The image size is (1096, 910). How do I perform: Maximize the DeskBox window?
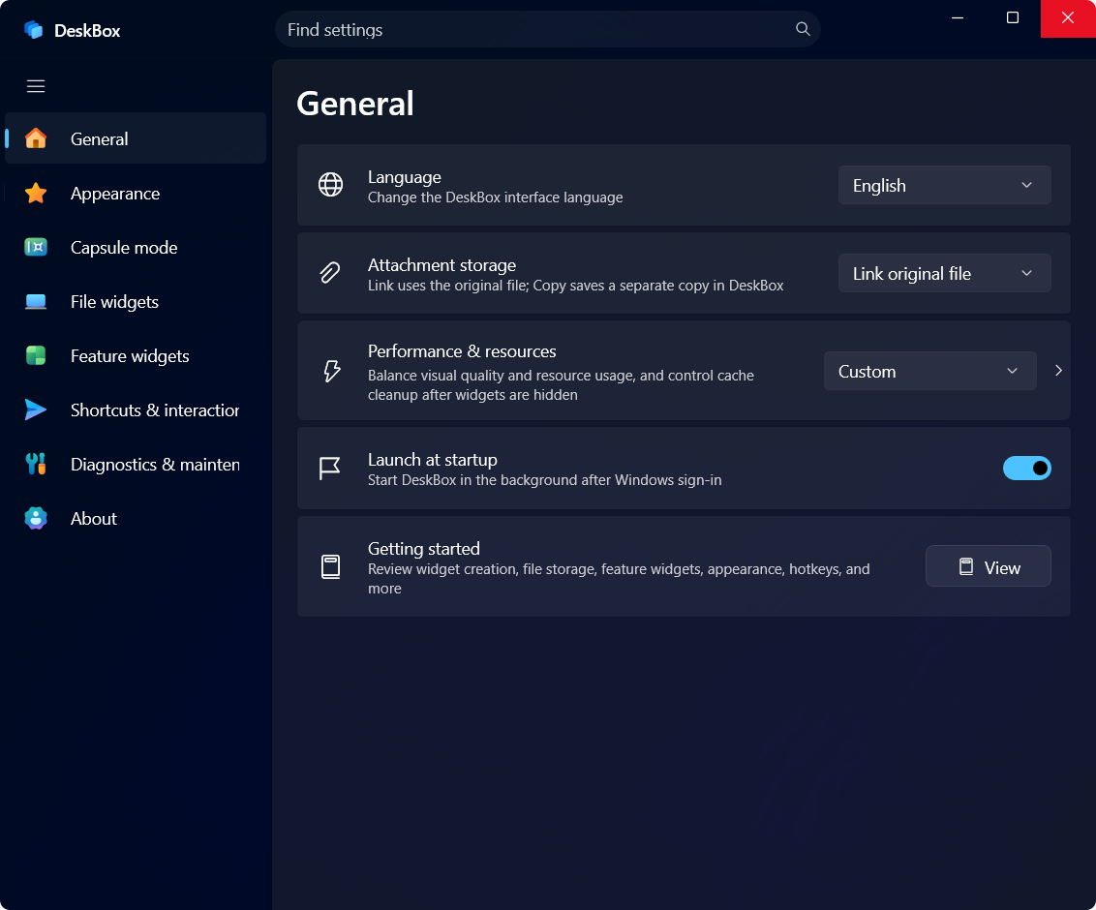tap(1012, 18)
